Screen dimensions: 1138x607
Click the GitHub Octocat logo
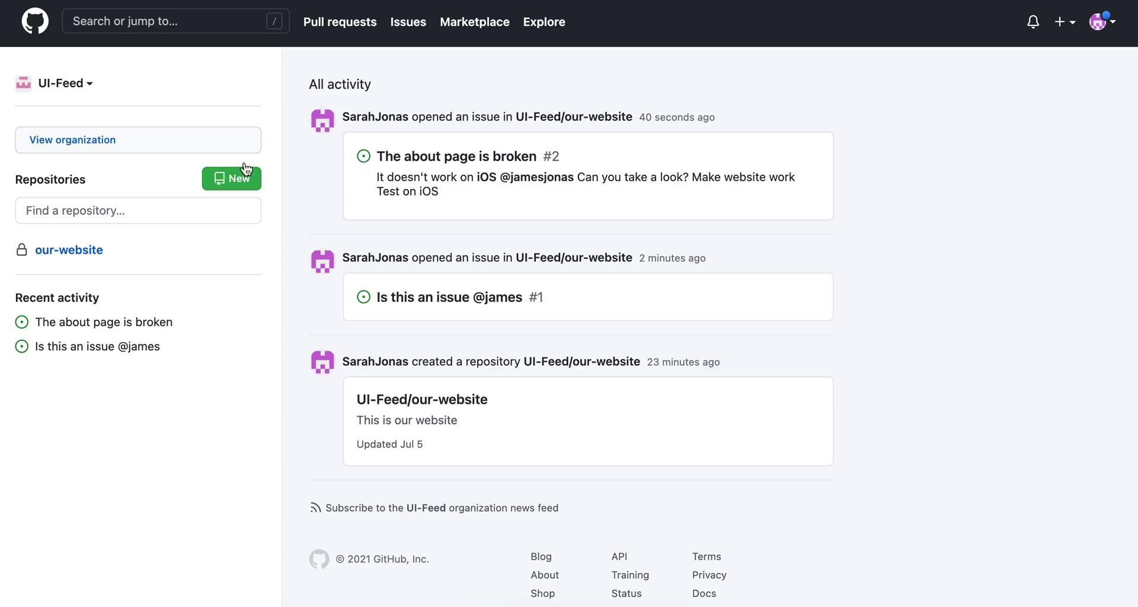[35, 21]
